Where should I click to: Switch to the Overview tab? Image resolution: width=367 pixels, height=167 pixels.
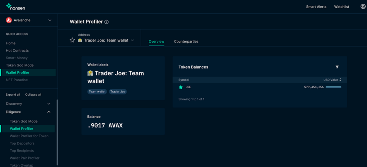[156, 42]
